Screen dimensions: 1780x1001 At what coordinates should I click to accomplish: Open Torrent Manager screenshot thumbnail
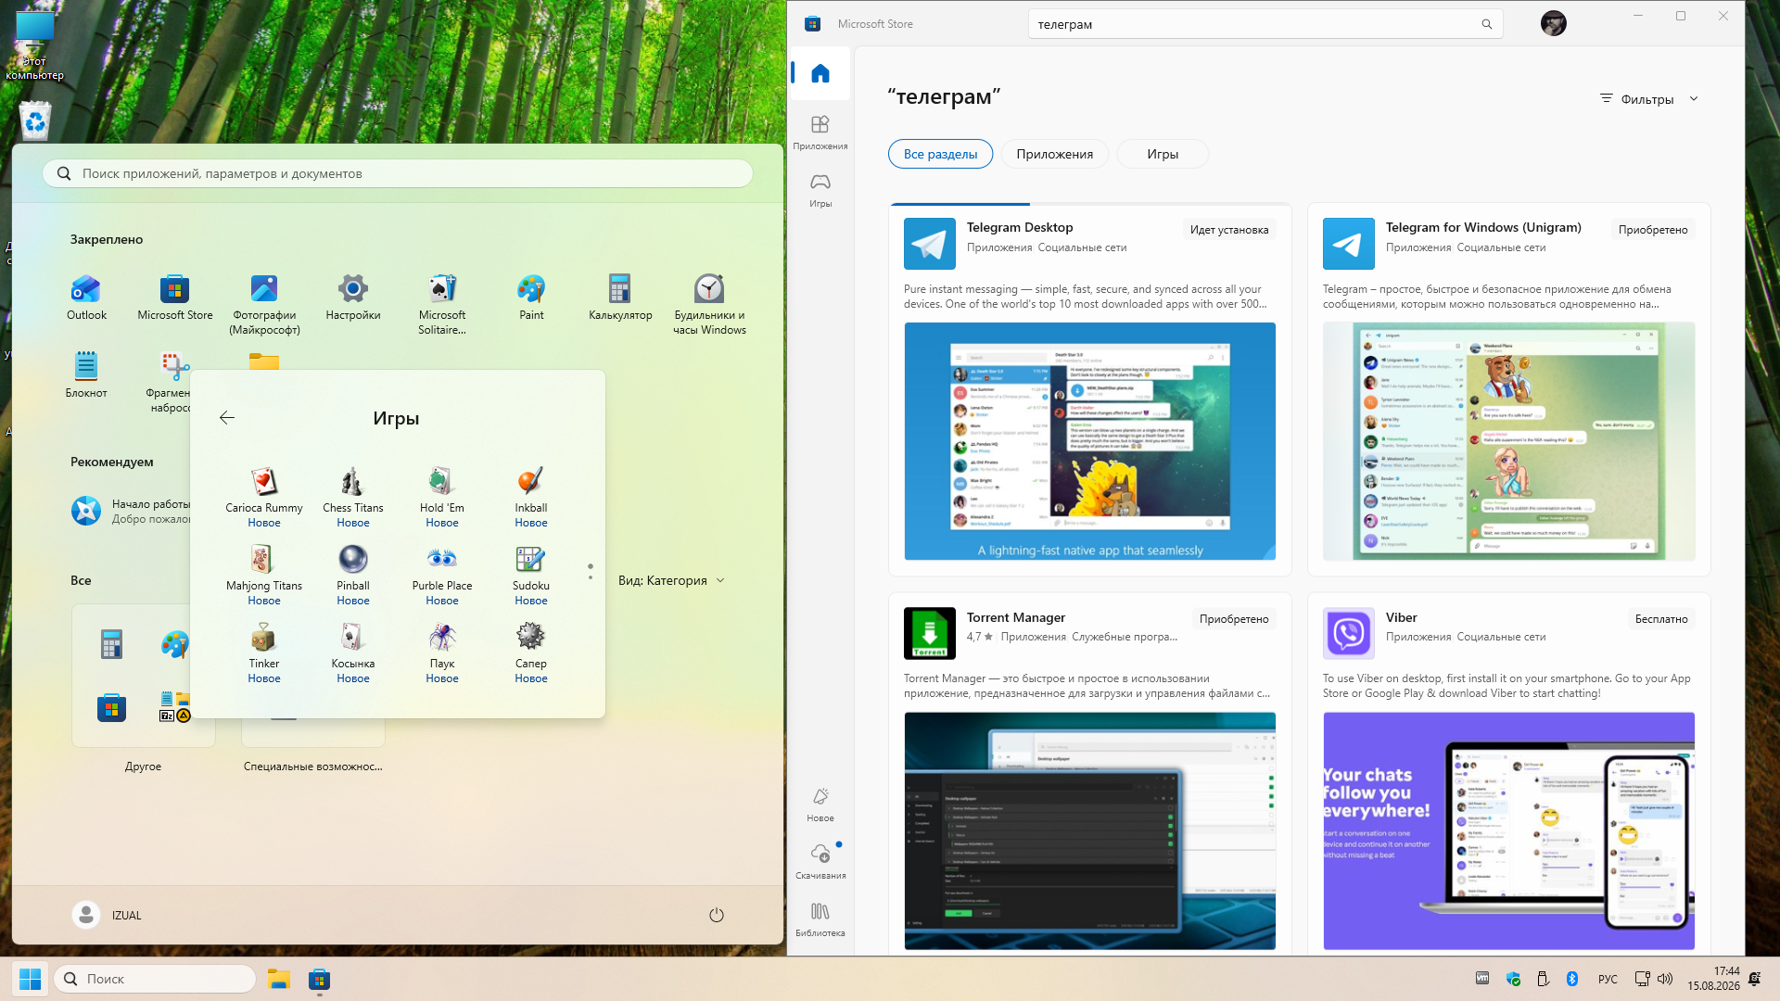point(1090,831)
